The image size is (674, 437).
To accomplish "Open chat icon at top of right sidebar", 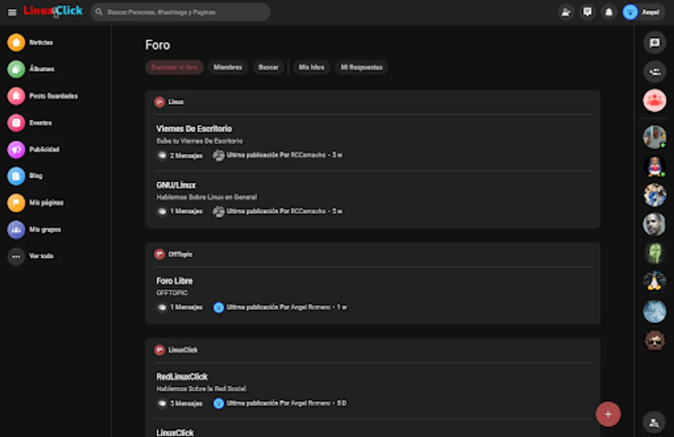I will (655, 43).
